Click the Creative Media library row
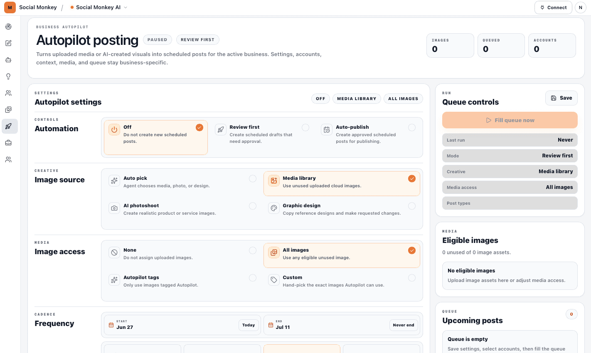Image resolution: width=591 pixels, height=353 pixels. [x=510, y=172]
